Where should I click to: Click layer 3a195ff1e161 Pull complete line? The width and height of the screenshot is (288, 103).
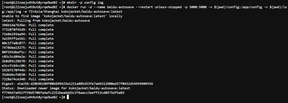(x=28, y=39)
